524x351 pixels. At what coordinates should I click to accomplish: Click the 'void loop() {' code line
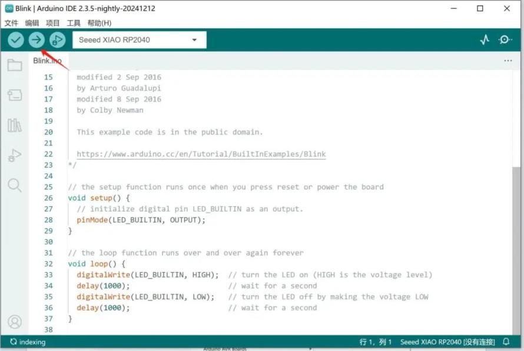97,264
